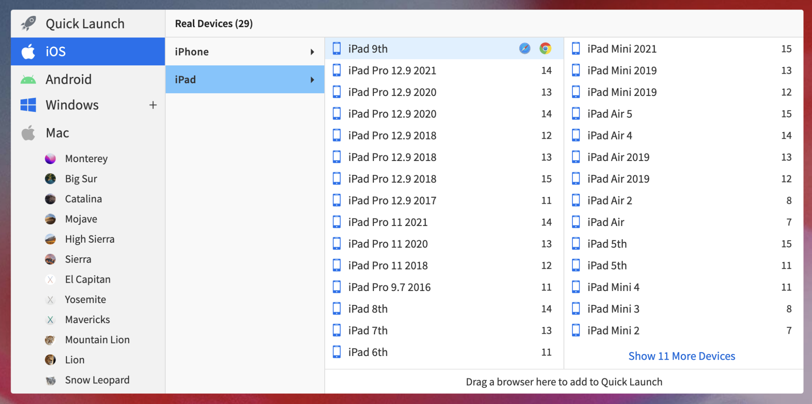Expand the iPhone device list

pos(245,51)
